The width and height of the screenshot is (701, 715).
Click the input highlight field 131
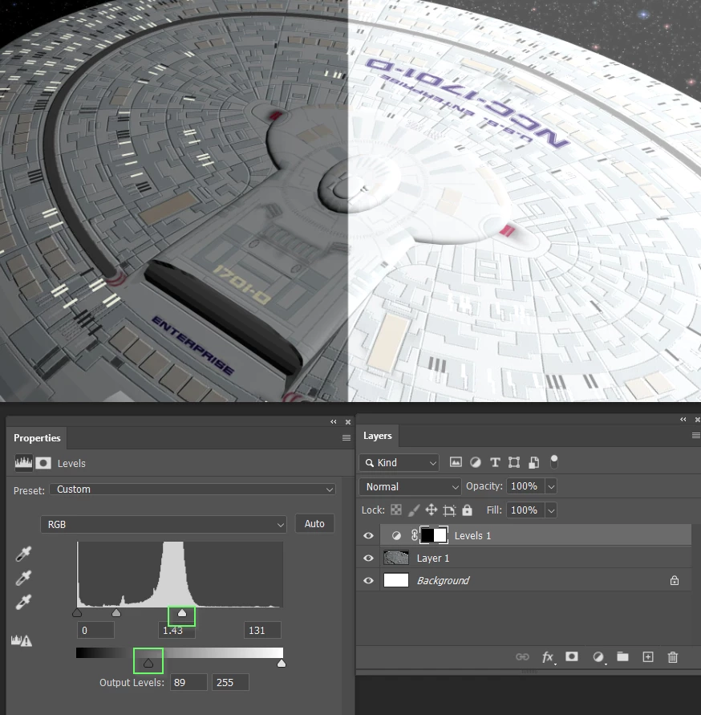[262, 630]
